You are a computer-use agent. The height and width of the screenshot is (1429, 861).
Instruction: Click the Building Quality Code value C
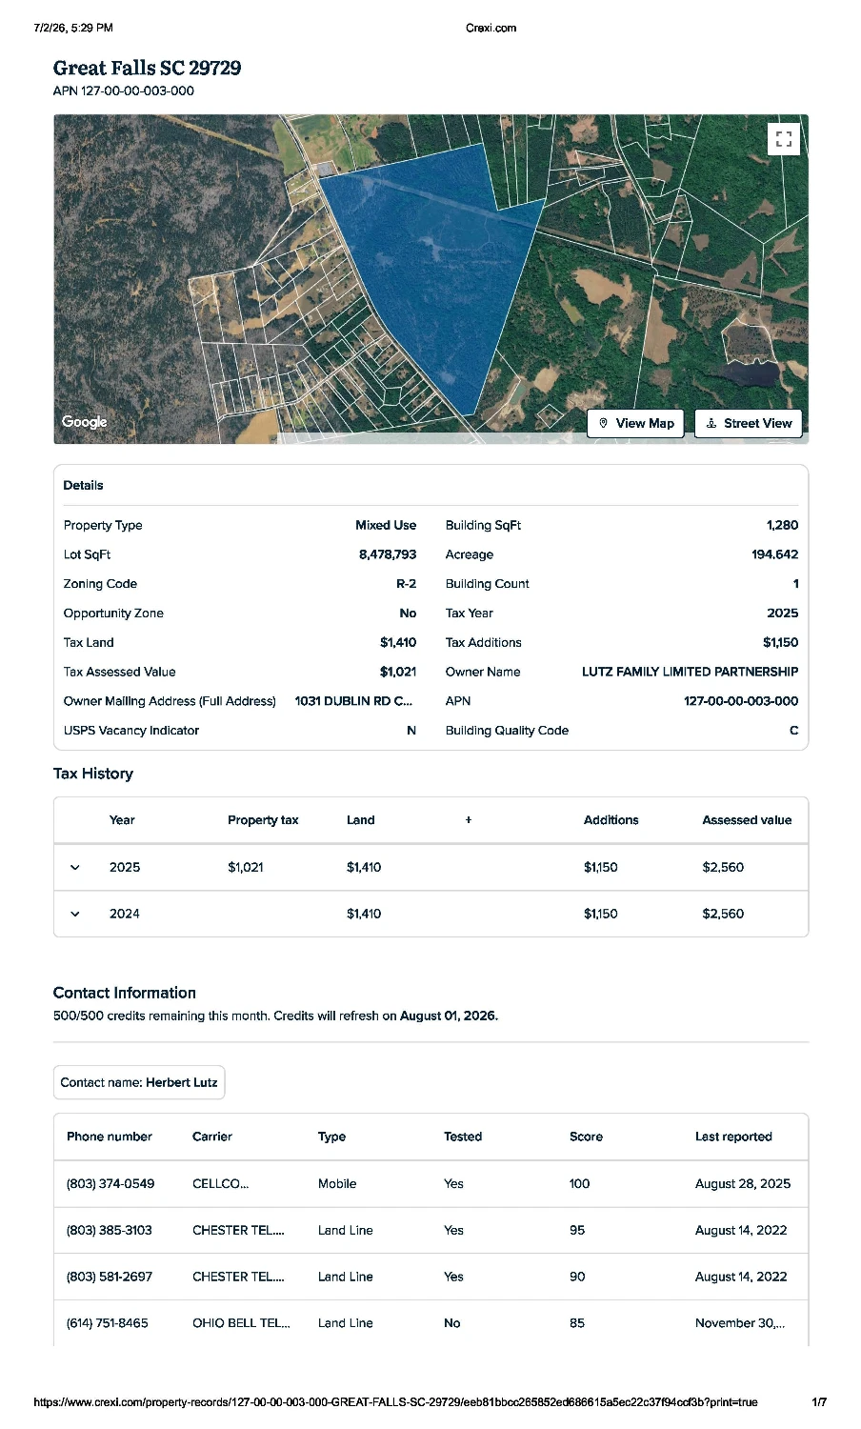coord(794,731)
